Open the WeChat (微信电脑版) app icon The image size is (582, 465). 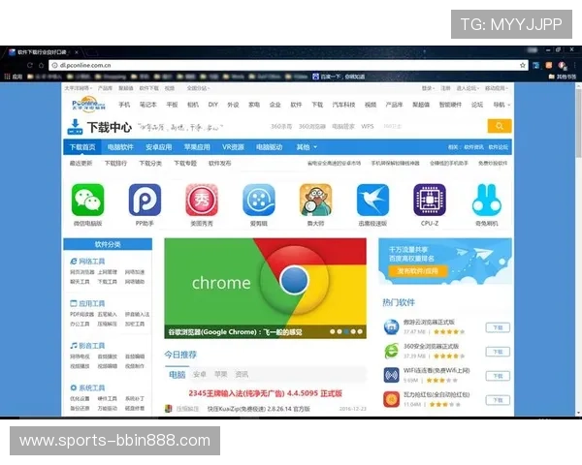point(87,200)
